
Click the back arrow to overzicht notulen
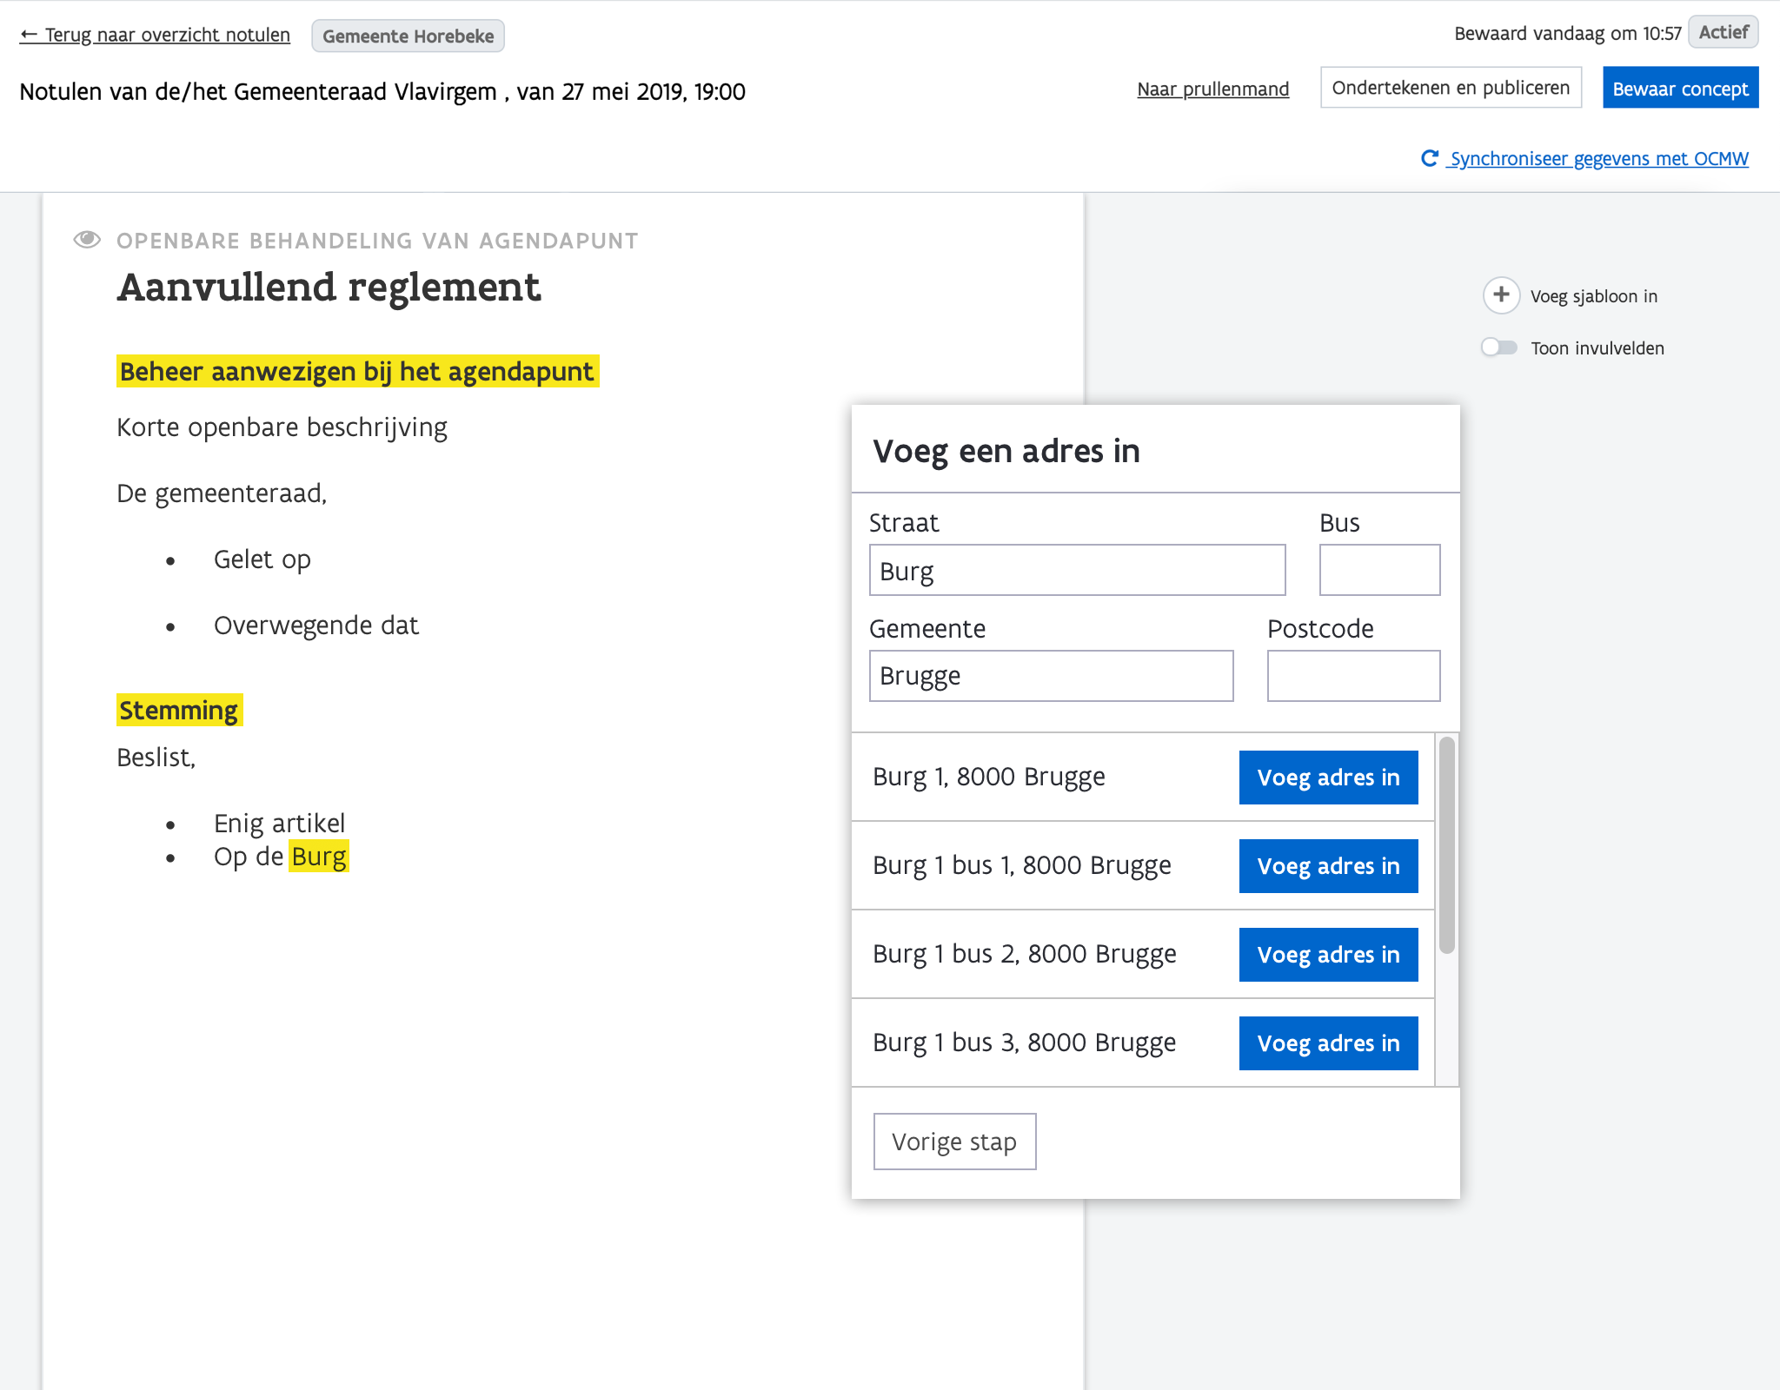tap(29, 35)
